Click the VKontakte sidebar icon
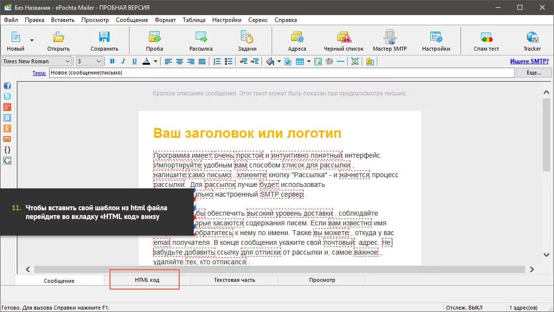Image resolution: width=554 pixels, height=312 pixels. 7,118
